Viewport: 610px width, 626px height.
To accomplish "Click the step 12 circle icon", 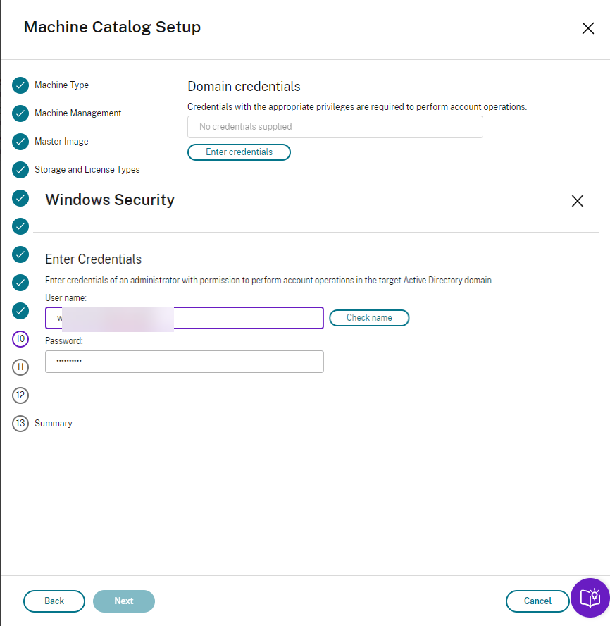I will click(x=20, y=395).
